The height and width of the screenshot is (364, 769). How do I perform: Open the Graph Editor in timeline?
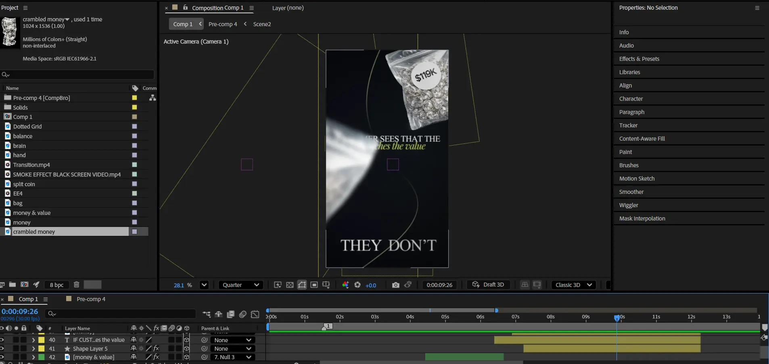point(255,314)
